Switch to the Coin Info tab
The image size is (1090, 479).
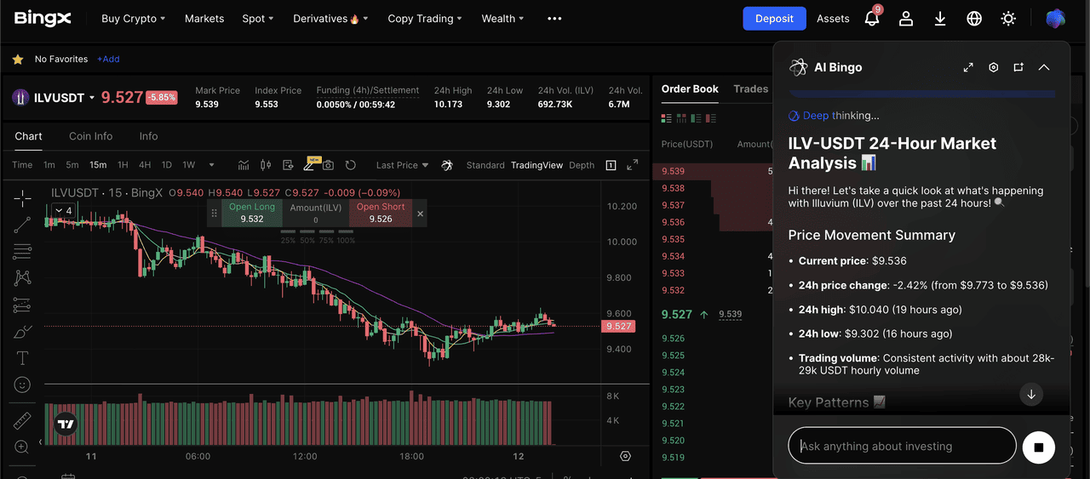coord(91,136)
